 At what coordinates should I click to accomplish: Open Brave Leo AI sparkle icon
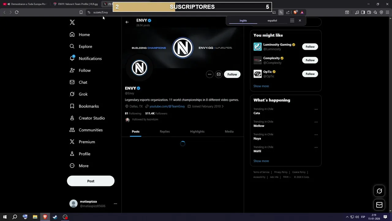[x=375, y=12]
